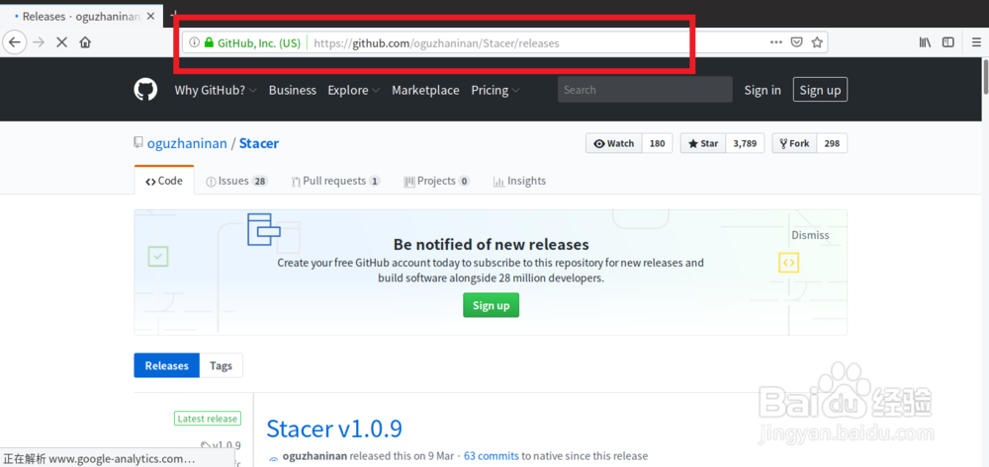Click the browser forward arrow
This screenshot has height=467, width=989.
click(39, 42)
